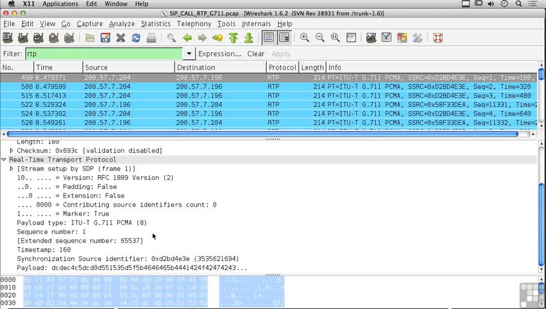Click the list capture interfaces icon

pos(8,37)
